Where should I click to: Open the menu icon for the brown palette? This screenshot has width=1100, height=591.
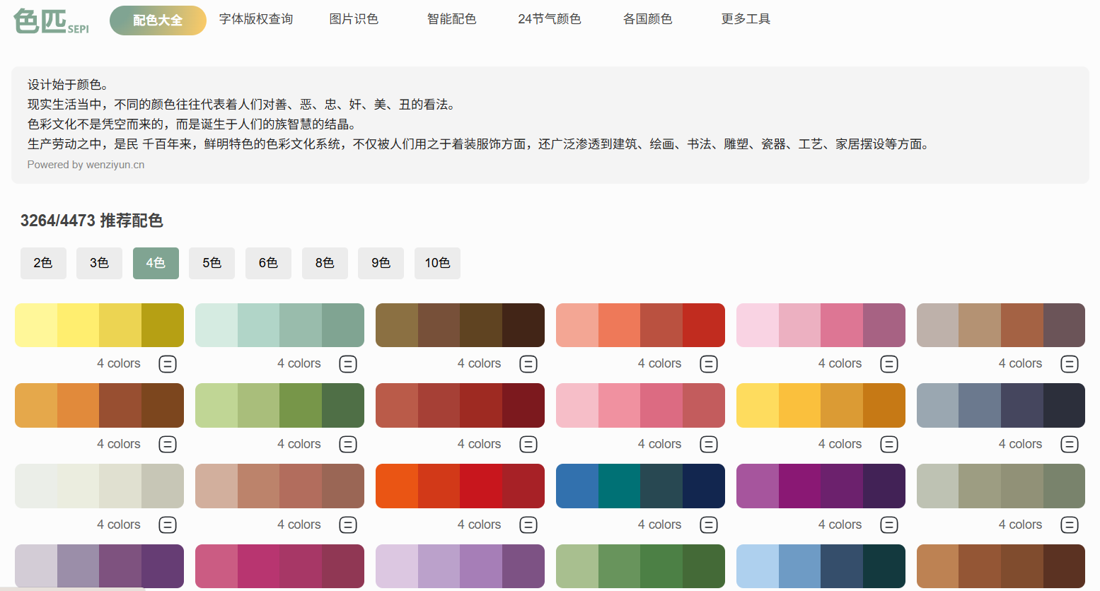[528, 364]
